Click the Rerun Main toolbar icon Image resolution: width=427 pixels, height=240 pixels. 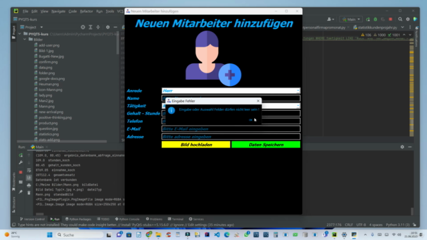pyautogui.click(x=368, y=19)
